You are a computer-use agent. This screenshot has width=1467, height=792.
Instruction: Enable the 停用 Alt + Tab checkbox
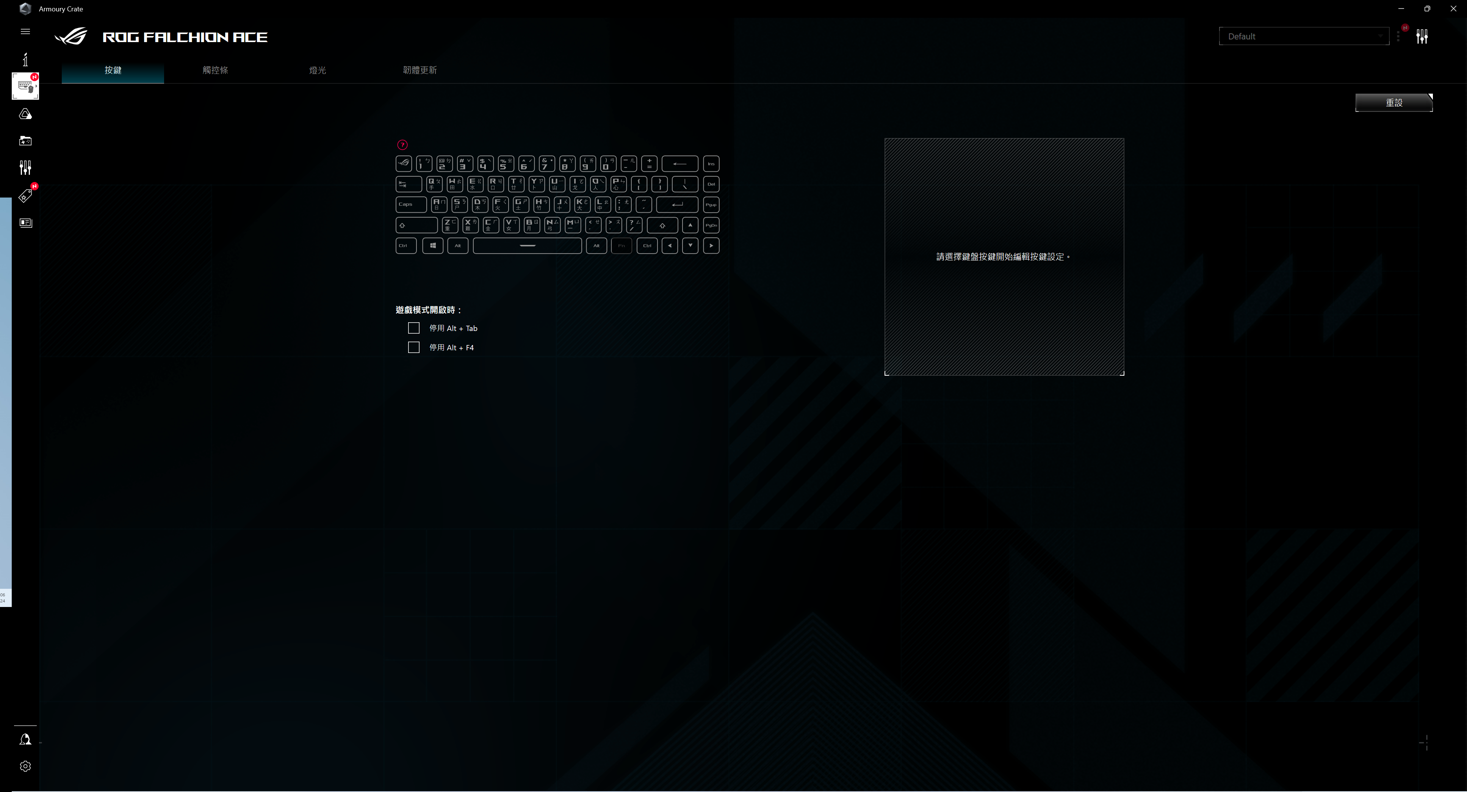[414, 328]
